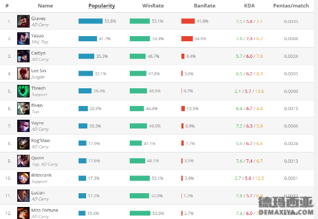Click the Vayne champion portrait
The width and height of the screenshot is (318, 219).
[24, 126]
